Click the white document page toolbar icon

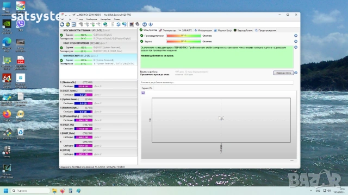click(113, 24)
